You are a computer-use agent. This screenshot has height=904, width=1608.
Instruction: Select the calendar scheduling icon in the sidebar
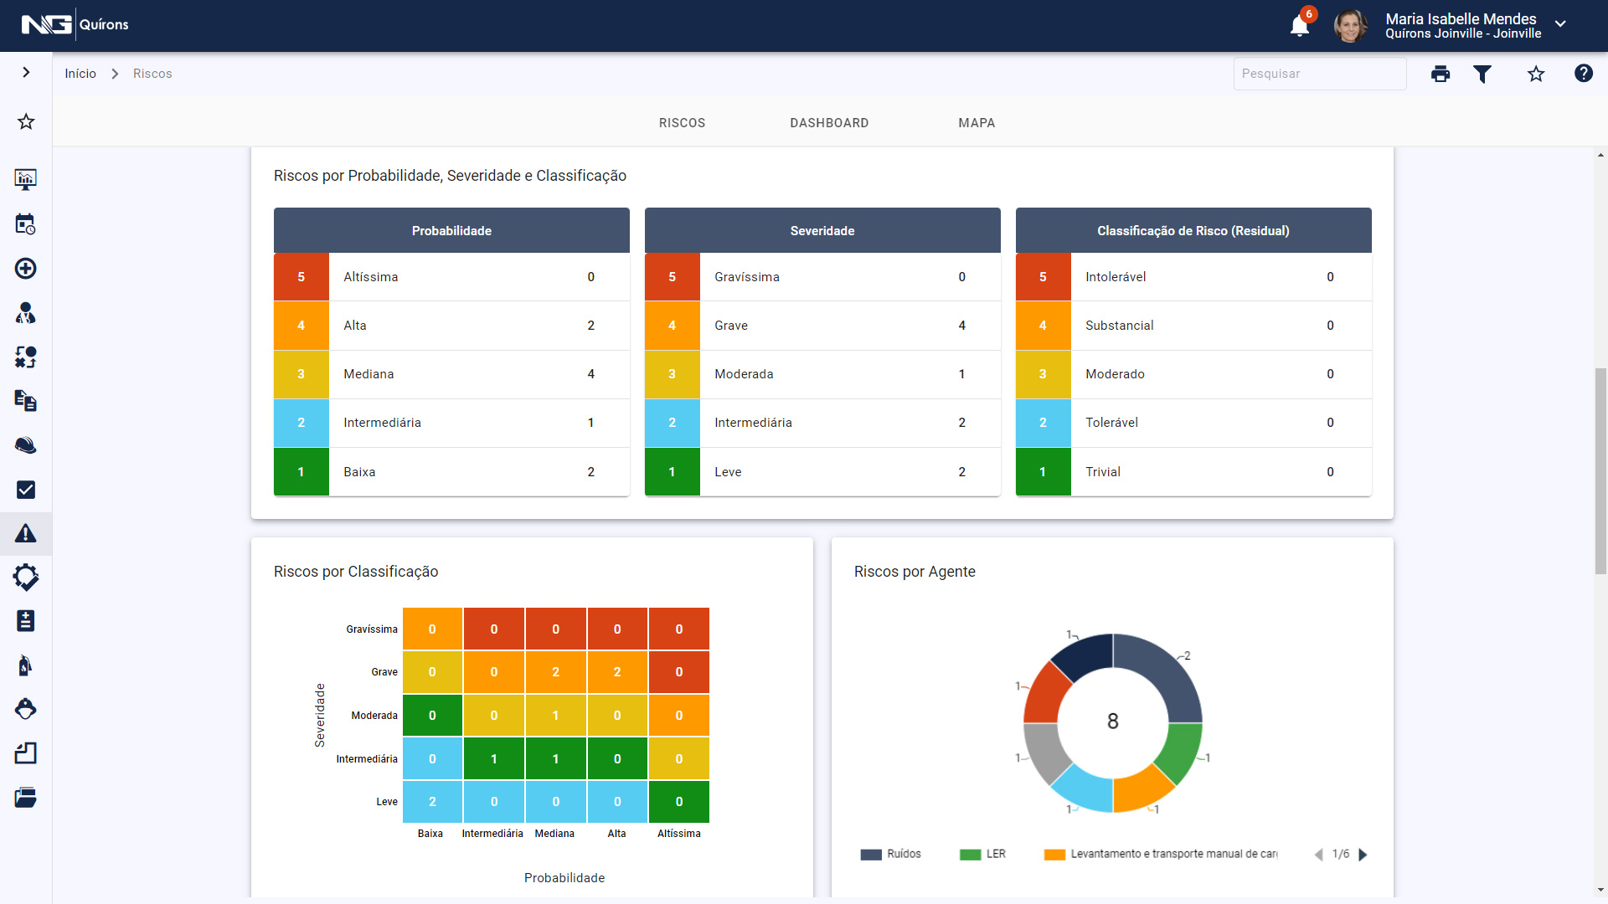pos(26,224)
